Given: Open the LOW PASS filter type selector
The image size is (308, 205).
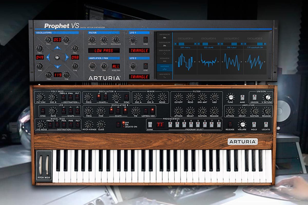Looking at the screenshot, I should click(x=104, y=50).
